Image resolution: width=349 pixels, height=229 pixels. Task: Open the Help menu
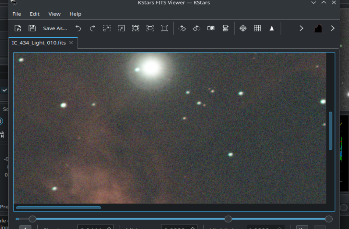pos(75,14)
